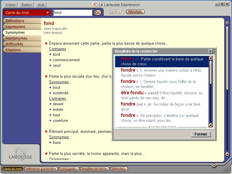The image size is (232, 174).
Task: Select result fondre v. i. Devenir liquide
Action: 162,84
